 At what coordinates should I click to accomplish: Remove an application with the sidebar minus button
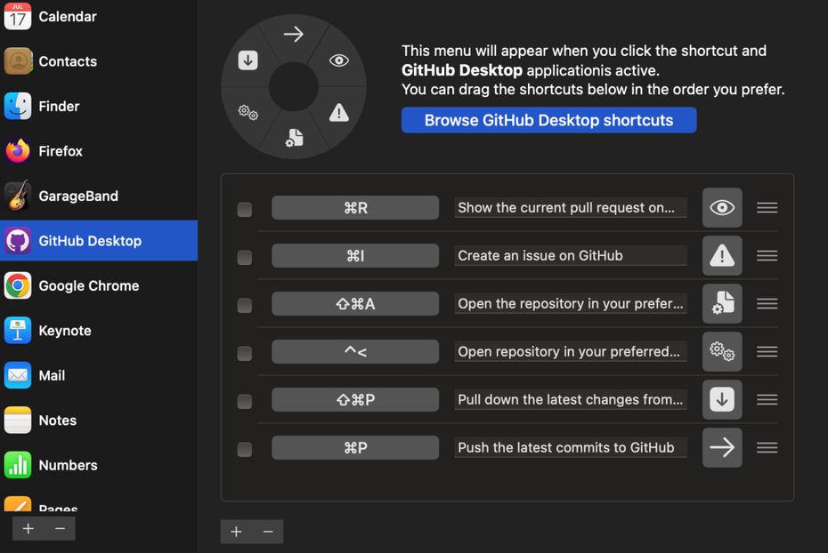(60, 528)
